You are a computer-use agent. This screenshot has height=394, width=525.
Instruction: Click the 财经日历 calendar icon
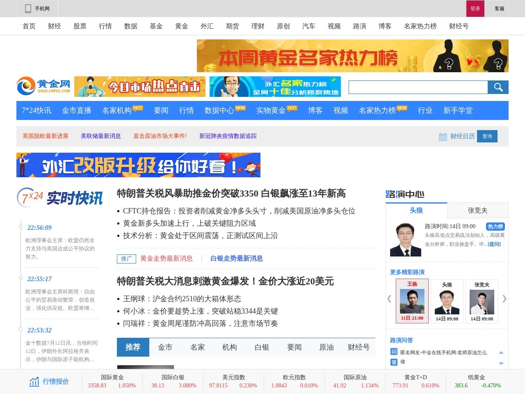click(443, 137)
